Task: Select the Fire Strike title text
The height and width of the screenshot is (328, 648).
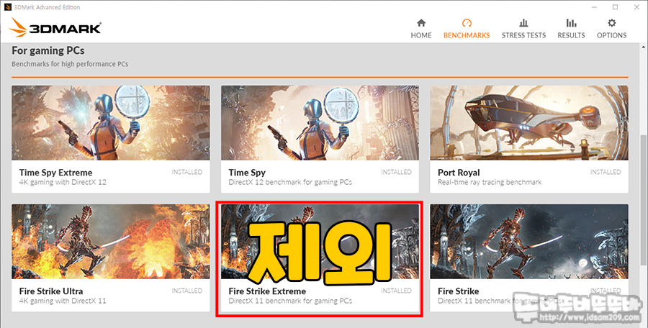Action: coord(459,291)
